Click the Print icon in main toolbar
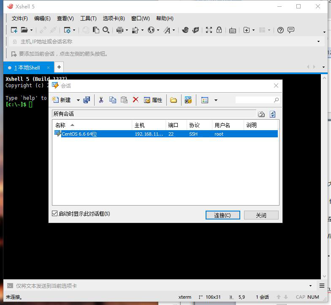Image resolution: width=331 pixels, height=305 pixels. tap(120, 30)
